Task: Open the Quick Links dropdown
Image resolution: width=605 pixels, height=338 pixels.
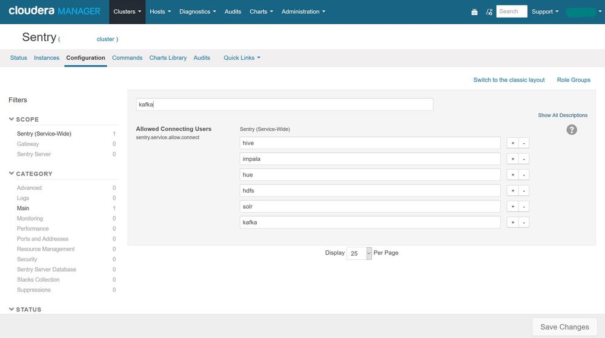Action: (242, 58)
